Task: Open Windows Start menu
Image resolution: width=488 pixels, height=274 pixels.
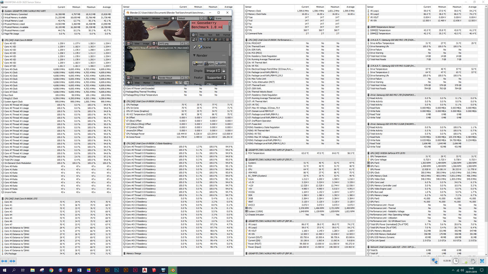Action: (5, 270)
